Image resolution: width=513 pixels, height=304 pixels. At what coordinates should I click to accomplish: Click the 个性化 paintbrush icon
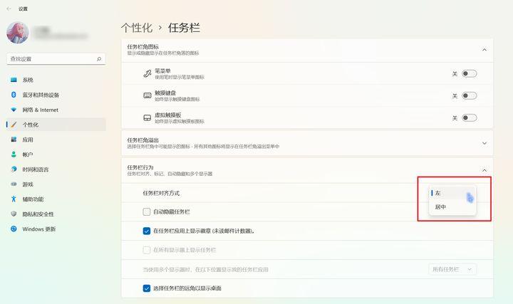14,125
